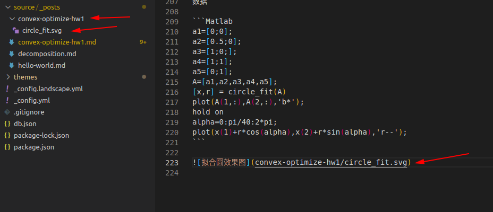Open hello-world.md file
The image size is (493, 212).
click(41, 66)
